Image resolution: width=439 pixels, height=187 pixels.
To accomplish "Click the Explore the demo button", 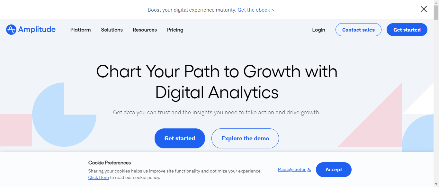I will (245, 138).
